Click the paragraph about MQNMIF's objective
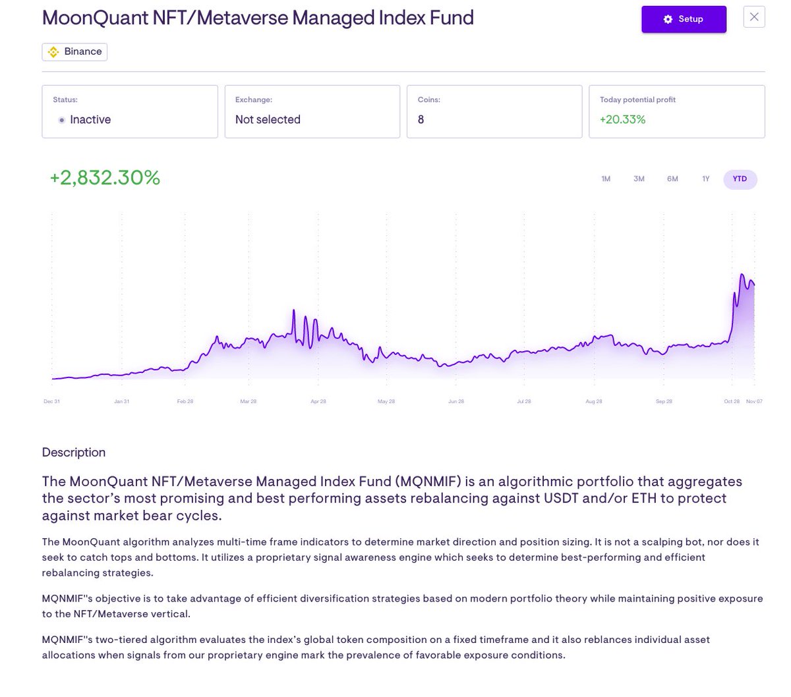This screenshot has height=697, width=791. 402,606
